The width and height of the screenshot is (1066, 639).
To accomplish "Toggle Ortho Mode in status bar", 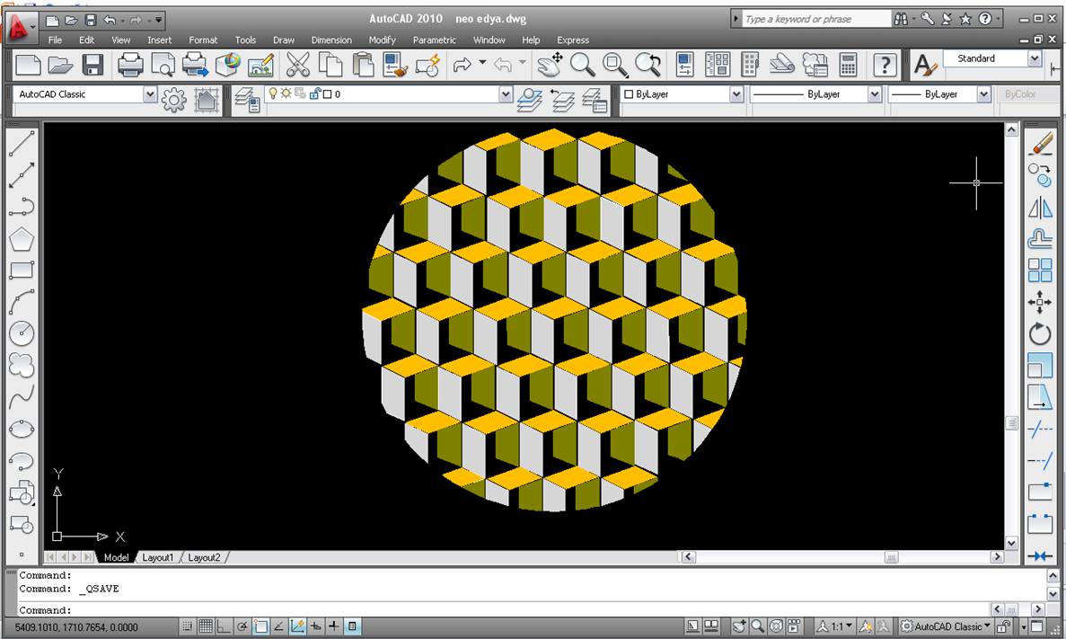I will (x=224, y=626).
